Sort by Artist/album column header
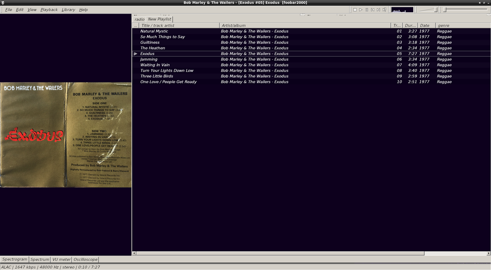 305,25
